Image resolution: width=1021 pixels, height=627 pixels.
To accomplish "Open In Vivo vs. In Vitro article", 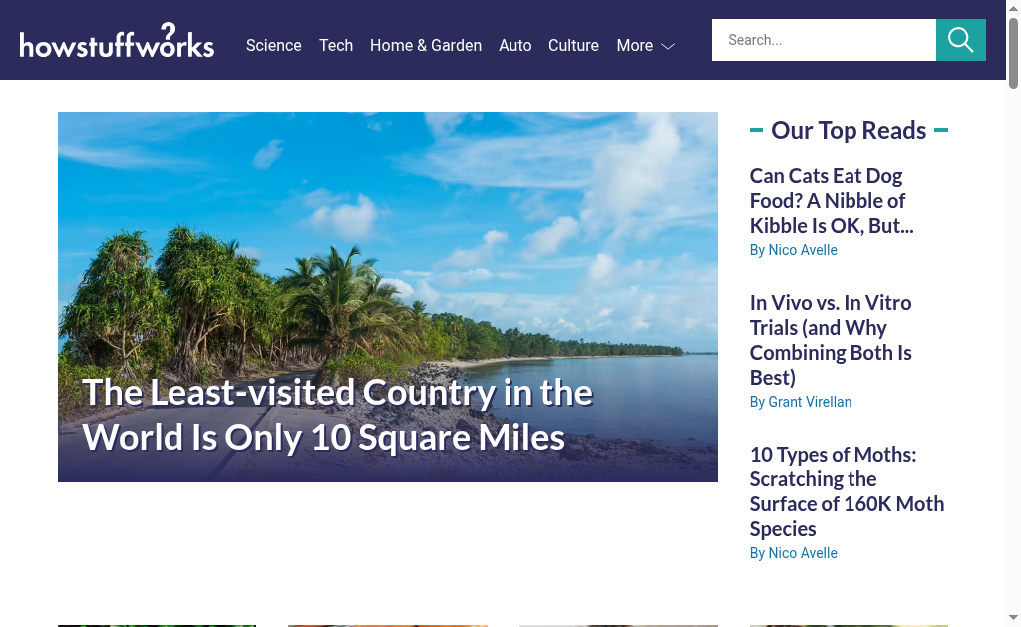I will click(831, 340).
